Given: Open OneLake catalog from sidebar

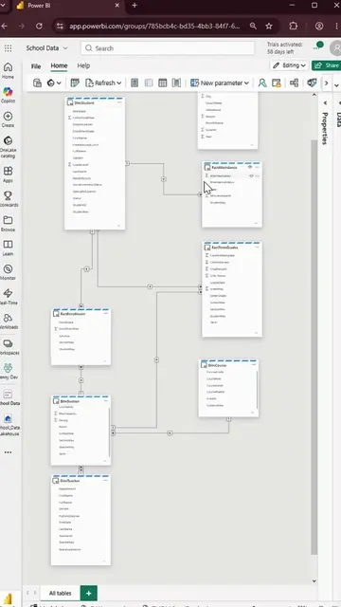Looking at the screenshot, I should pos(8,147).
